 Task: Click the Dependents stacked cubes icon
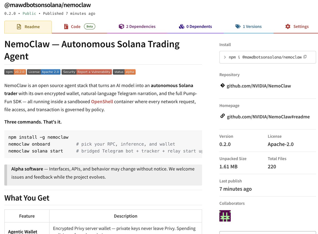pos(181,27)
